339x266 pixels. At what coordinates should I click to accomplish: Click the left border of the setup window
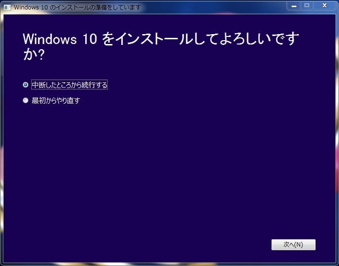tap(2, 142)
